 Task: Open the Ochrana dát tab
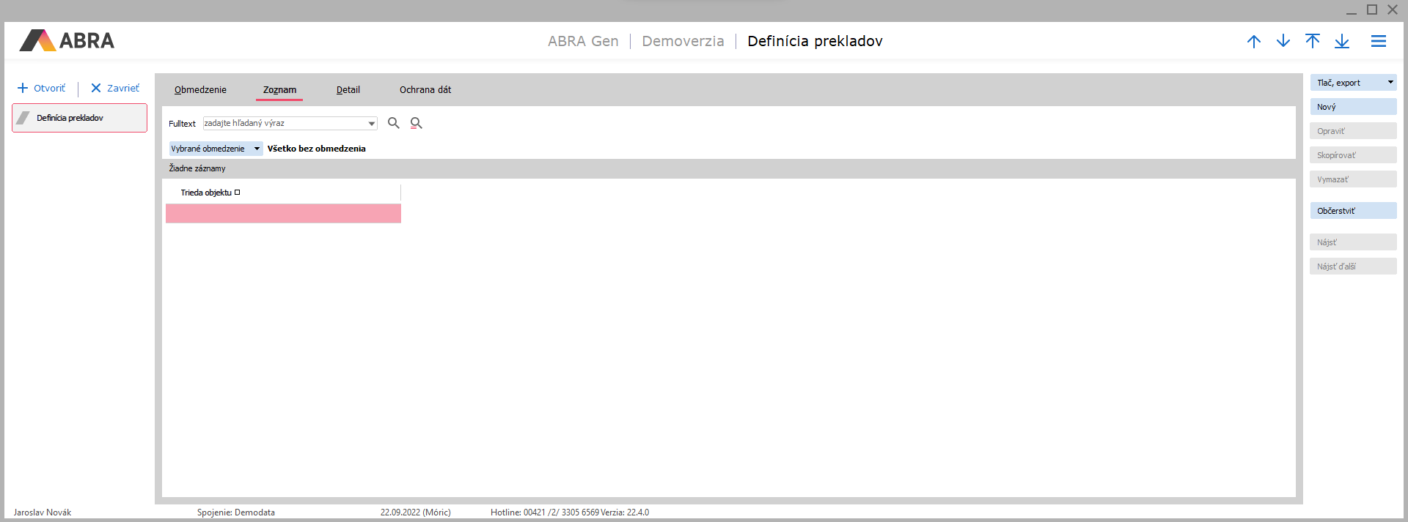[x=425, y=90]
